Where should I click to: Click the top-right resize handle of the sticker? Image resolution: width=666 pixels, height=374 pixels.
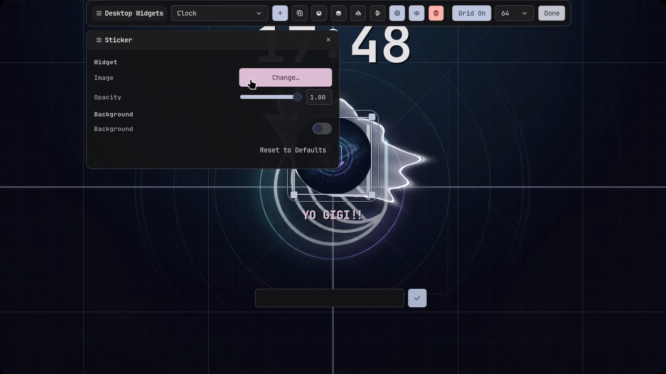[x=372, y=117]
